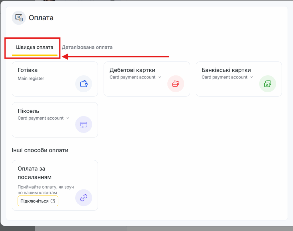Open the Деталізована оплата tab

87,47
